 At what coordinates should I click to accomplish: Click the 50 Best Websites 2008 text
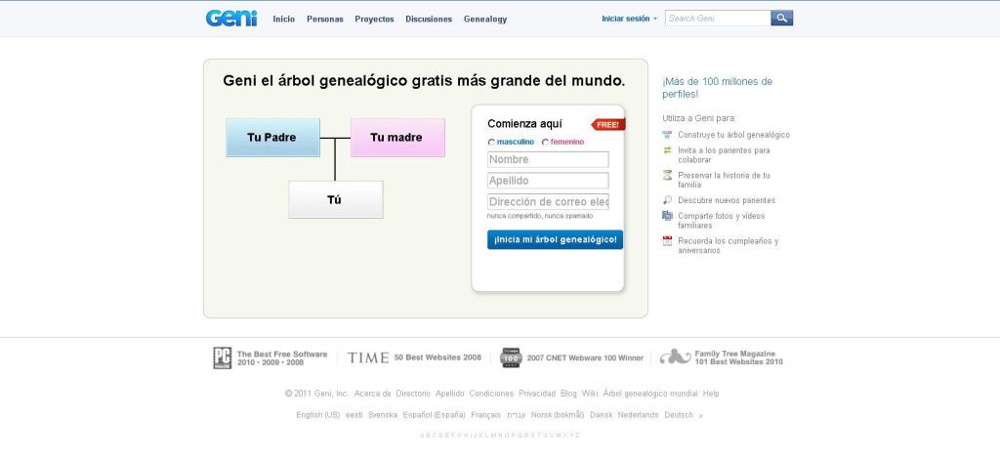click(x=437, y=357)
